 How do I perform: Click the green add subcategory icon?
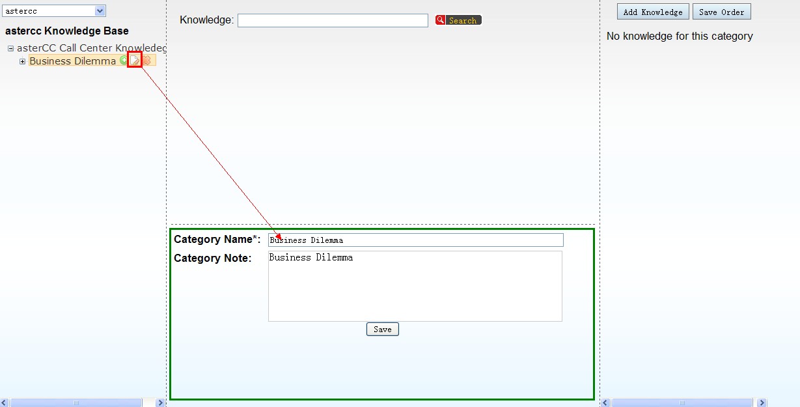[123, 61]
